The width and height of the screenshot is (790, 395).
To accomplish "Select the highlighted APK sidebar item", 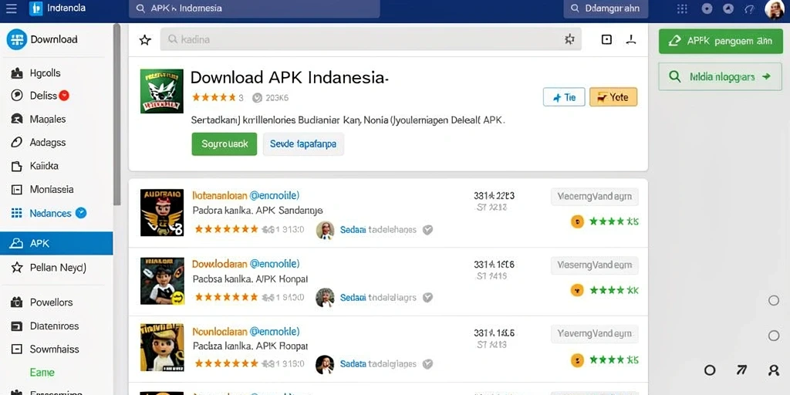I will (x=56, y=243).
